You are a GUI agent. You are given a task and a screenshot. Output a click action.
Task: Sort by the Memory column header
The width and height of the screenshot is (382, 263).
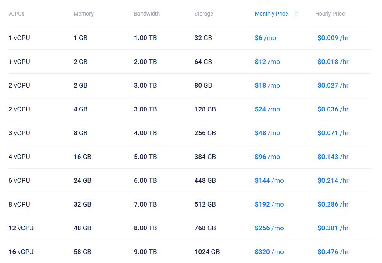click(84, 14)
